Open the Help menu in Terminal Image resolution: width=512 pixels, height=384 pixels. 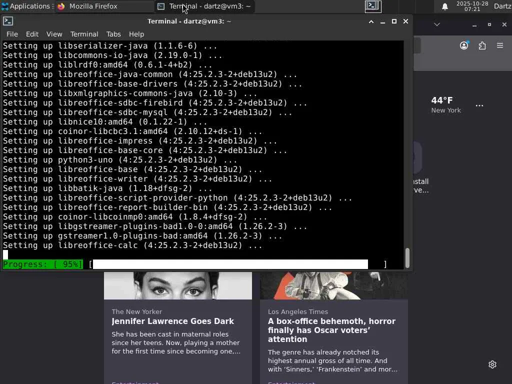pos(136,34)
